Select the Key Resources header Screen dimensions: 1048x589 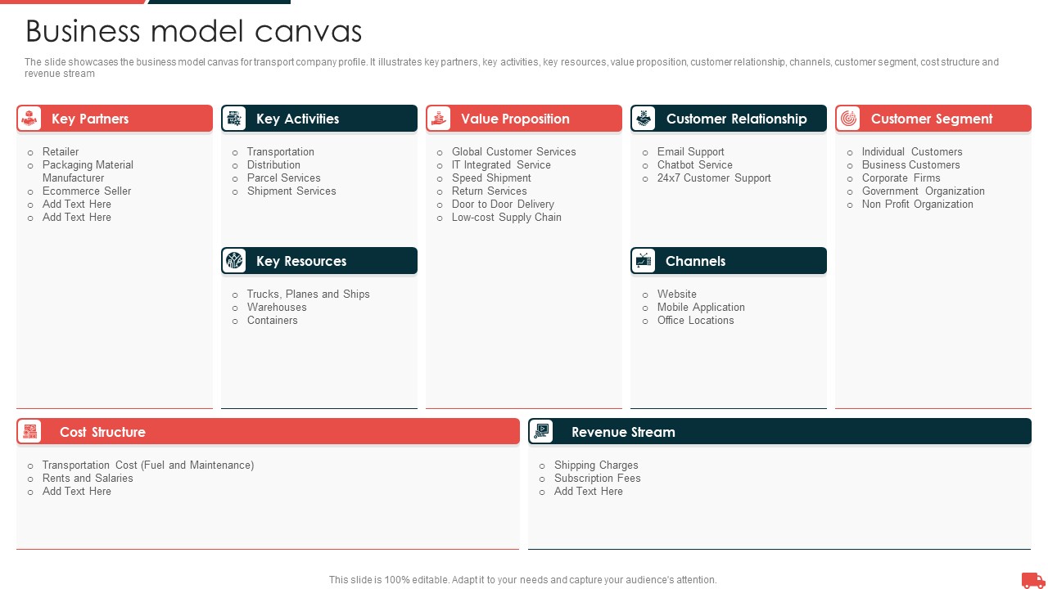click(x=319, y=261)
